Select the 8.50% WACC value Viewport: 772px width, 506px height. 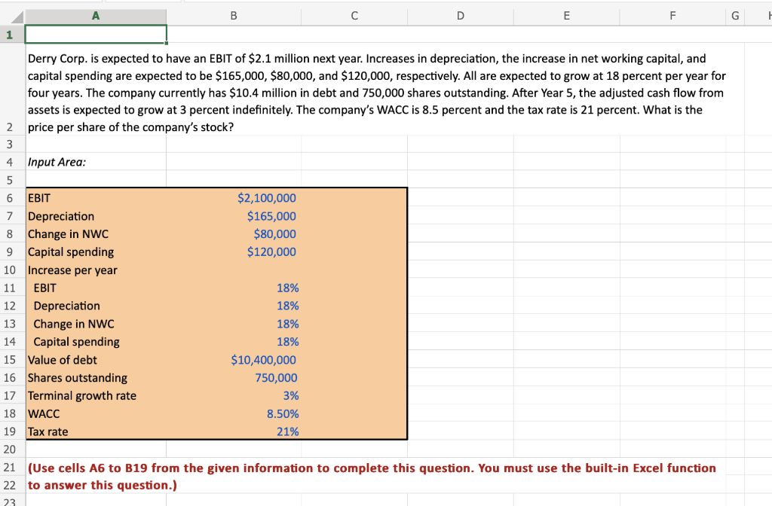283,413
